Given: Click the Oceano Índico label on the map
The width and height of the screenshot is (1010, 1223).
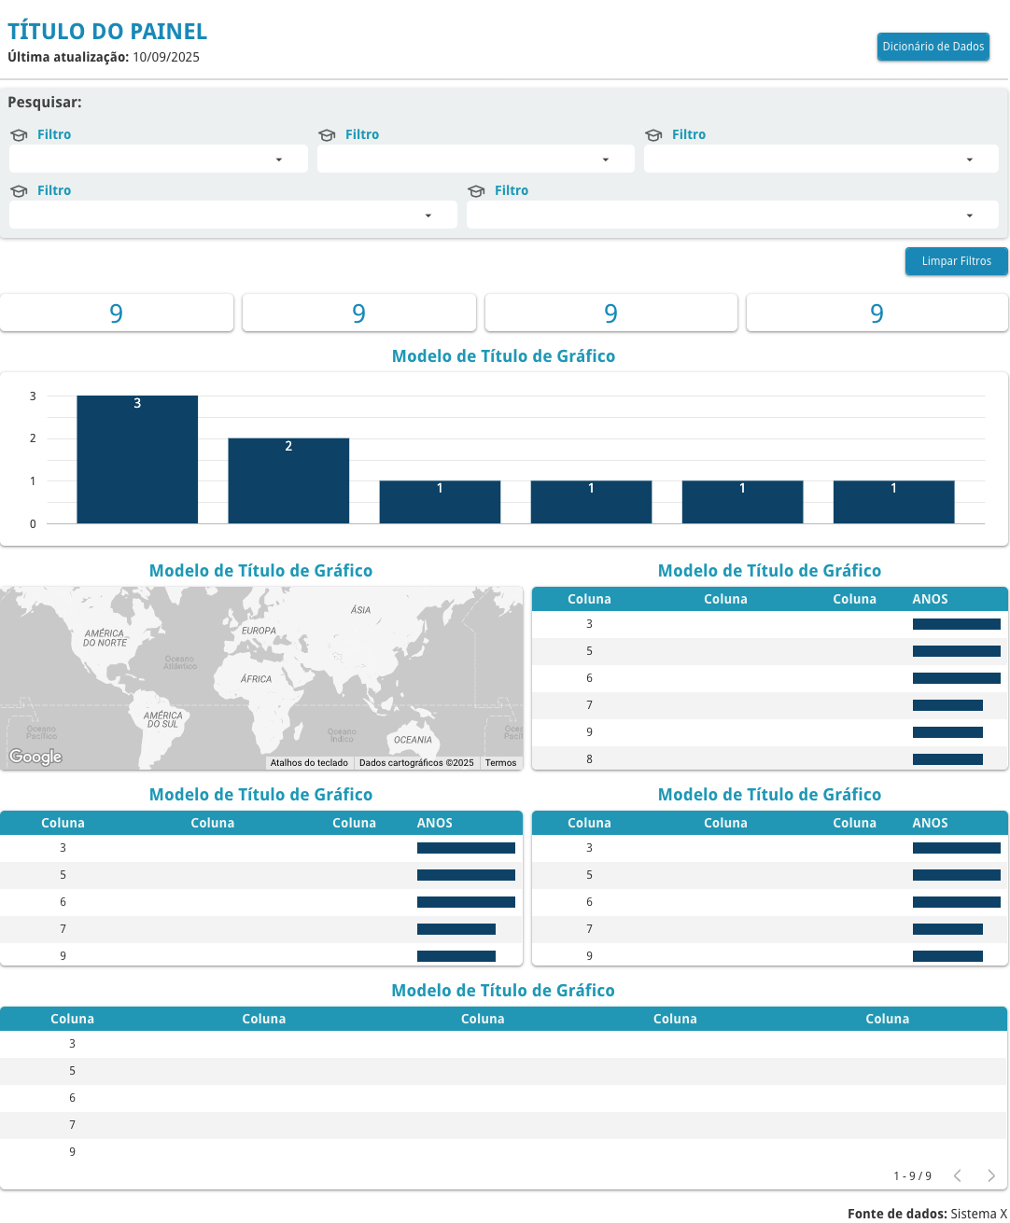Looking at the screenshot, I should [342, 735].
